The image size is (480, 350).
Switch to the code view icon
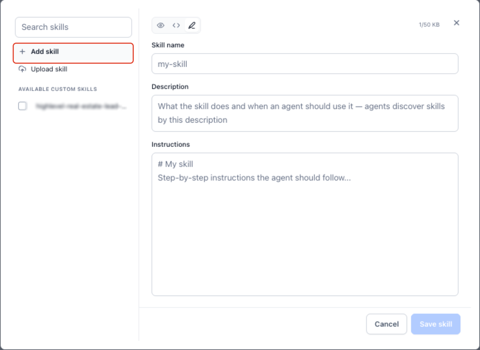coord(176,25)
